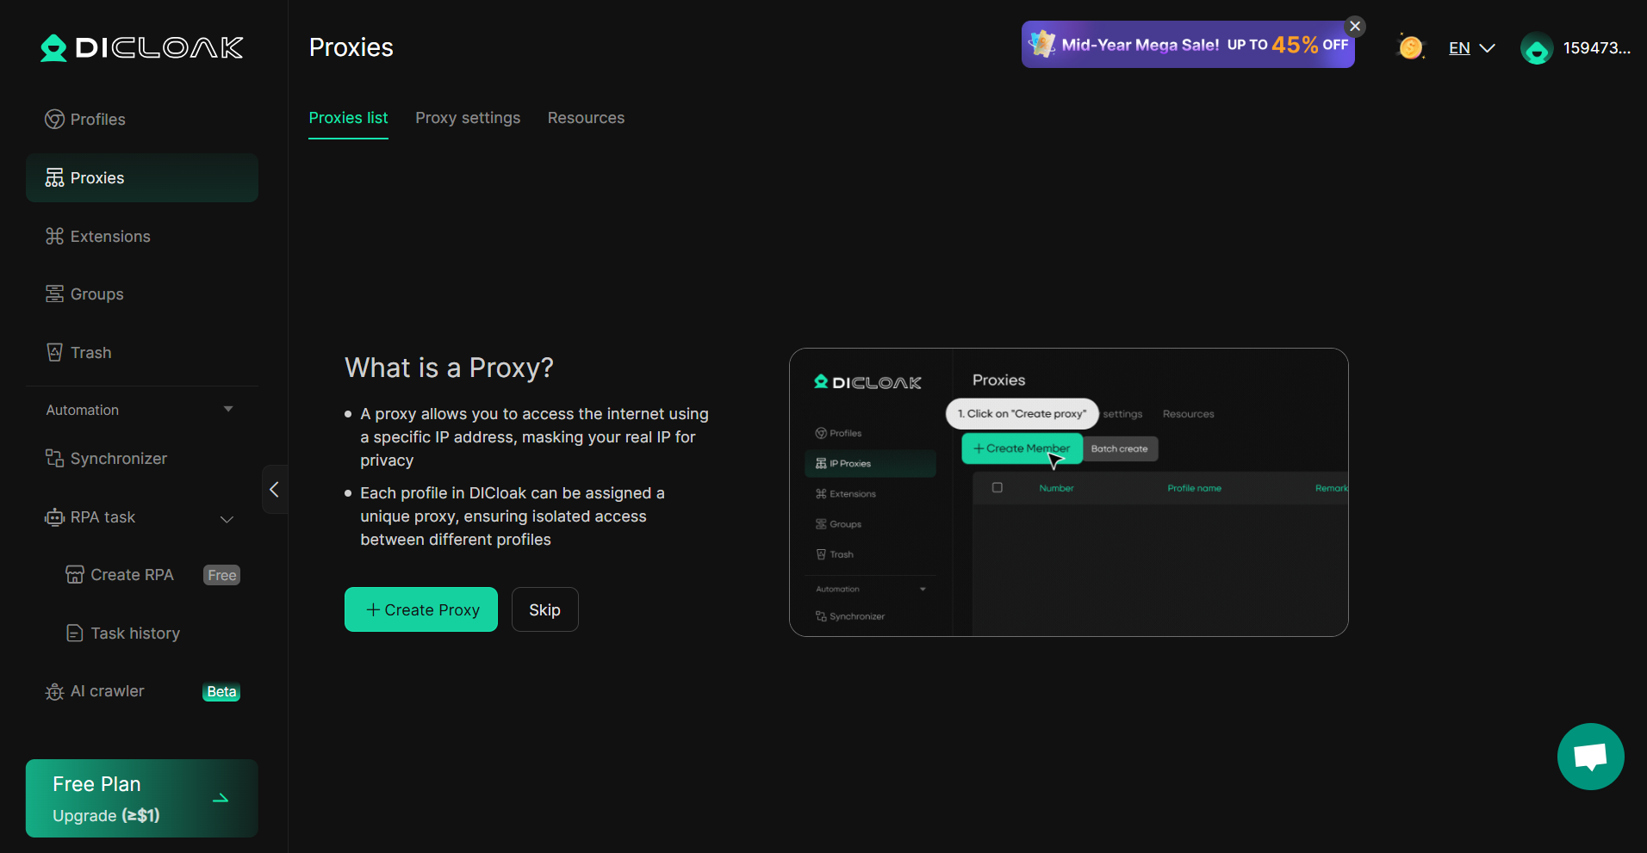Open the Mid-Year Mega Sale banner

click(1187, 45)
